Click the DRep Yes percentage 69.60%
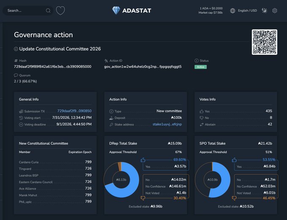 (x=180, y=160)
